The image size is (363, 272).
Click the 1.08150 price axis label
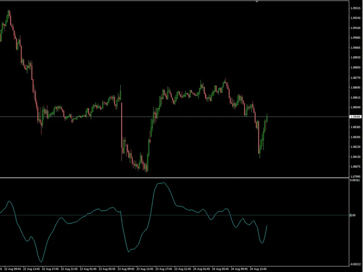pyautogui.click(x=355, y=156)
